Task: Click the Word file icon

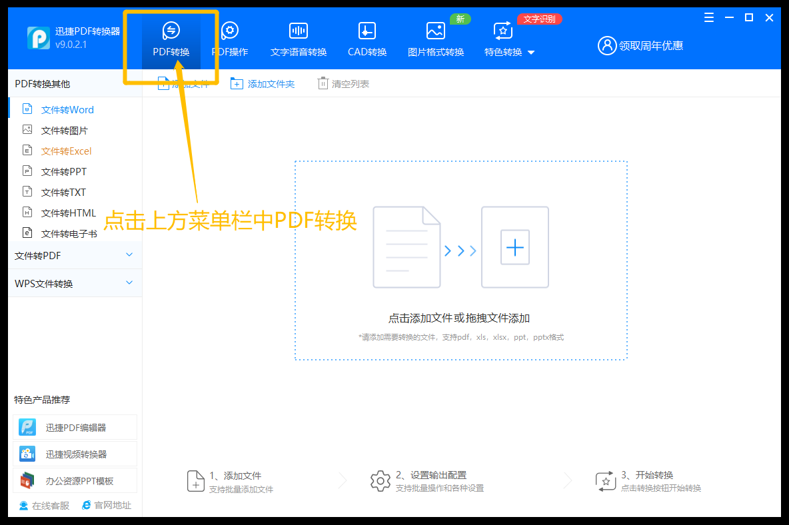Action: coord(28,109)
